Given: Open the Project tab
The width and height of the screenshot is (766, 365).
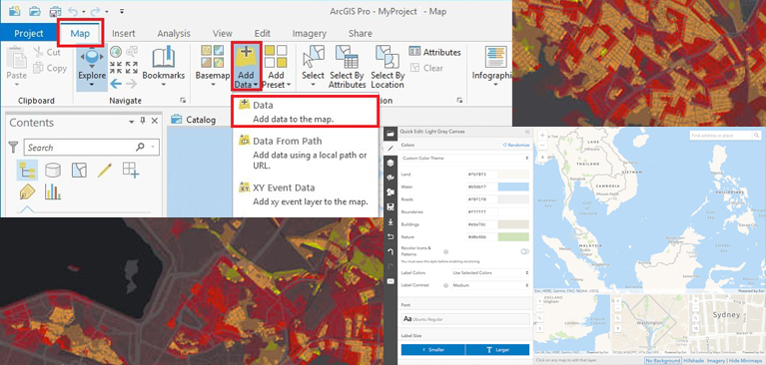Looking at the screenshot, I should coord(29,33).
